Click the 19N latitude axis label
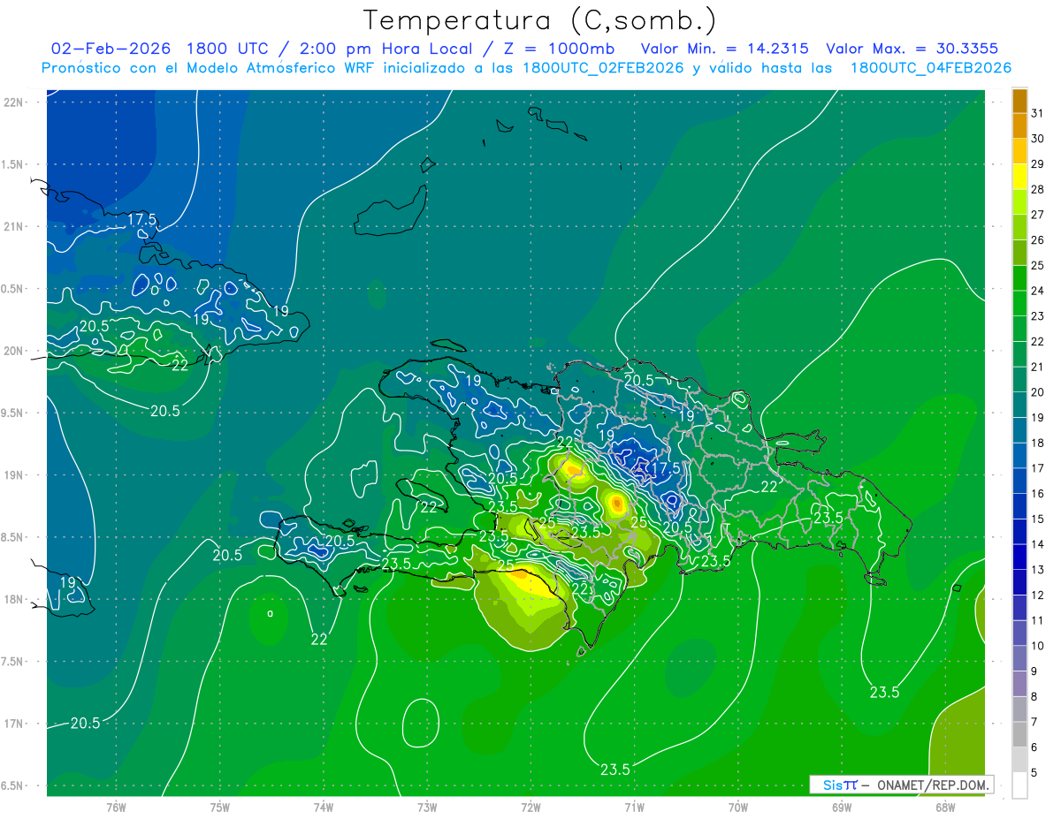This screenshot has height=819, width=1061. (15, 475)
